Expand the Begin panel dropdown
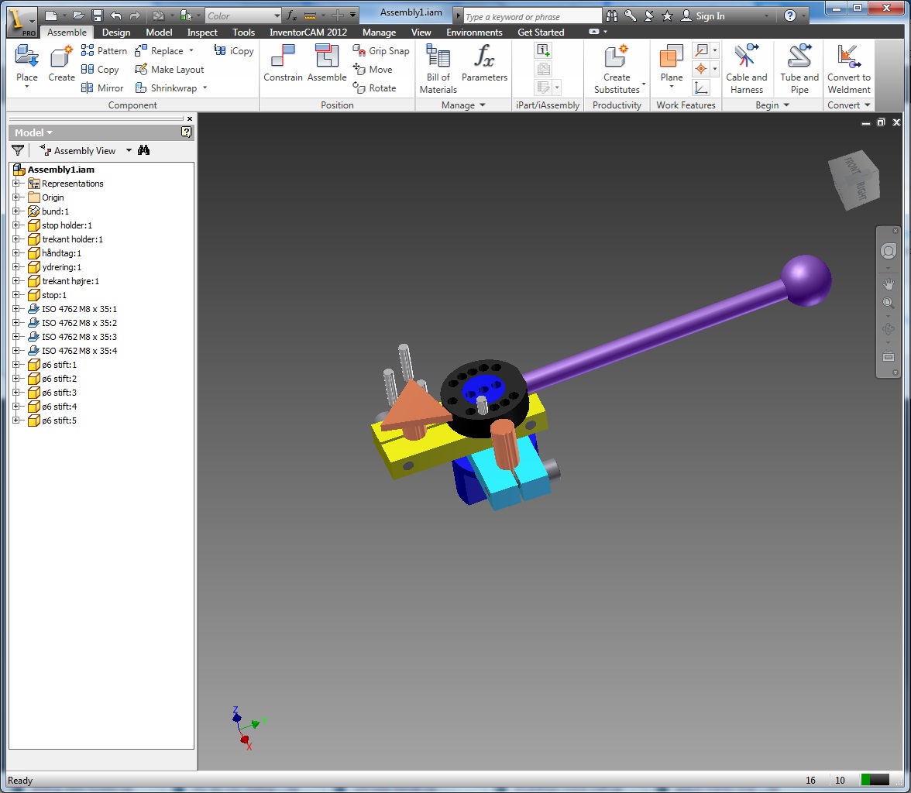The width and height of the screenshot is (911, 793). pyautogui.click(x=786, y=105)
